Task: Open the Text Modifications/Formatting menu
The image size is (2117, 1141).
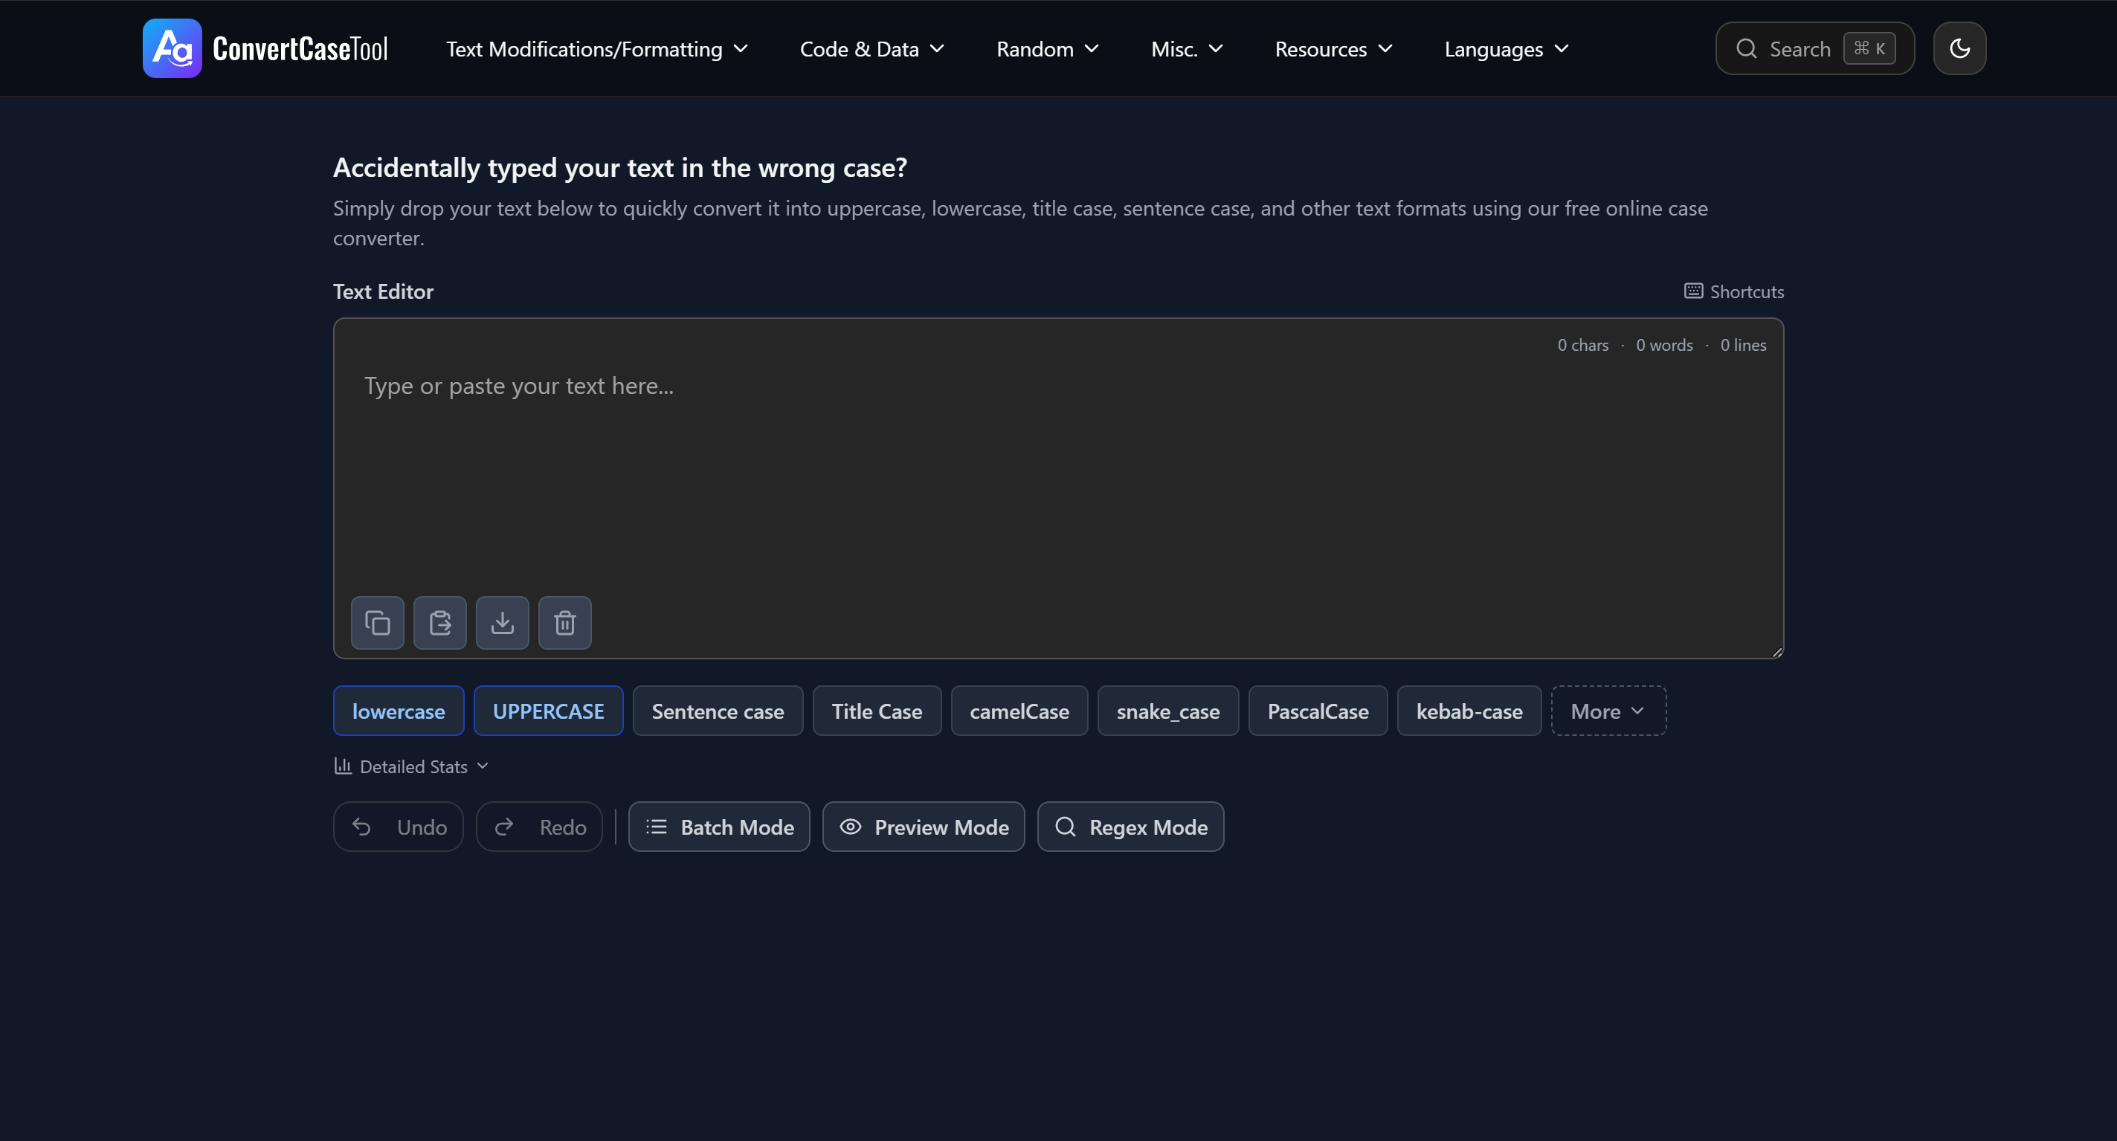Action: [596, 48]
